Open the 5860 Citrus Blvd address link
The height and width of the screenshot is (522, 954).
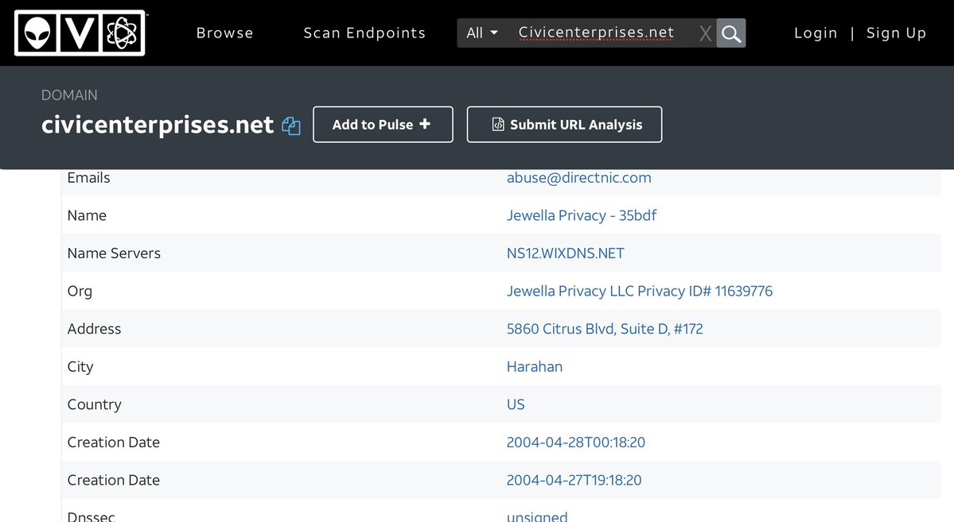[605, 329]
